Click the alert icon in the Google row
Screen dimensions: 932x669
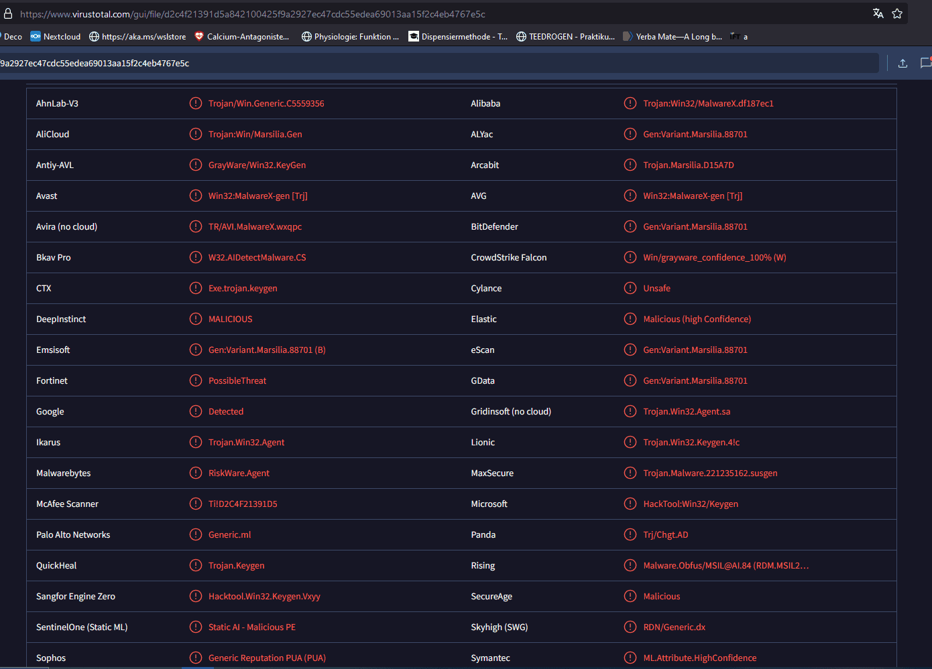coord(196,411)
